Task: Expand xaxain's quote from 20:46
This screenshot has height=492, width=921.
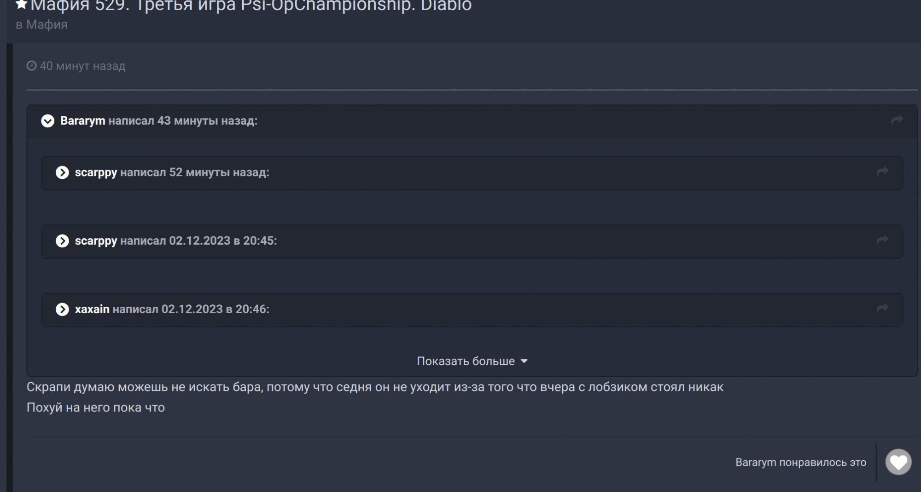Action: 62,309
